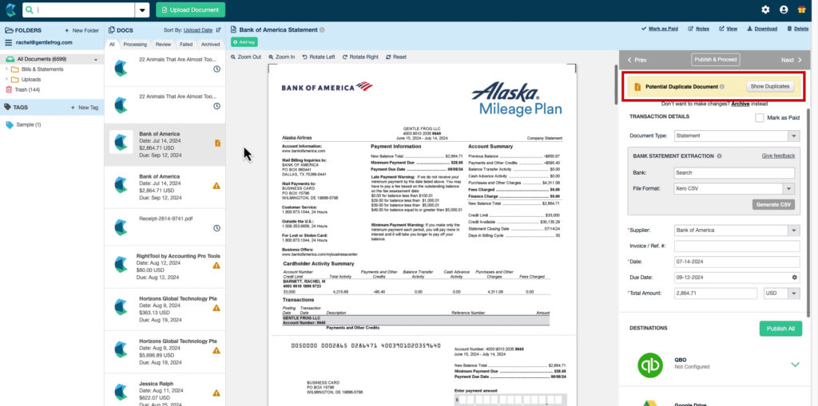Switch to the Processing tab
Screen dimensions: 818x406
click(135, 45)
